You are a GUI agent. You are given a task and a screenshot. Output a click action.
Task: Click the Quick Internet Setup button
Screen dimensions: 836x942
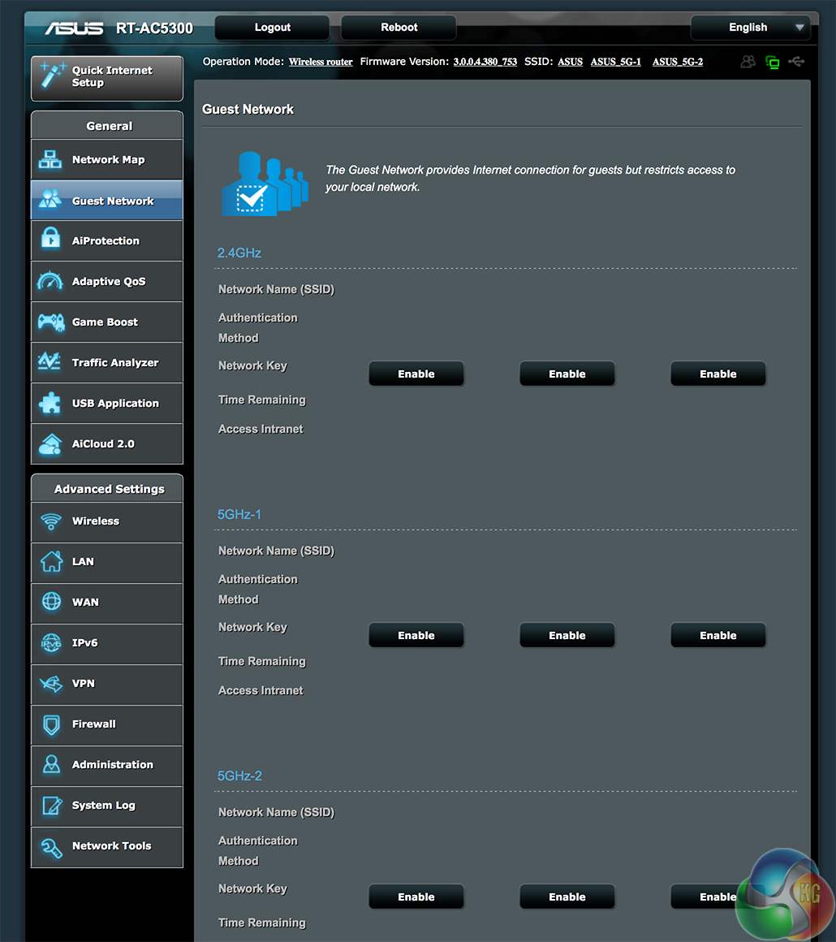[107, 78]
